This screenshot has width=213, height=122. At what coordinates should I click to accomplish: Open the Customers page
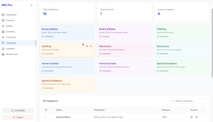pos(18,37)
